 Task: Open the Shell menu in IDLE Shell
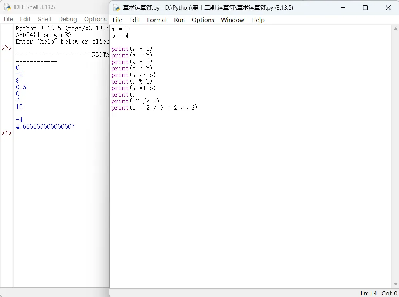(44, 19)
